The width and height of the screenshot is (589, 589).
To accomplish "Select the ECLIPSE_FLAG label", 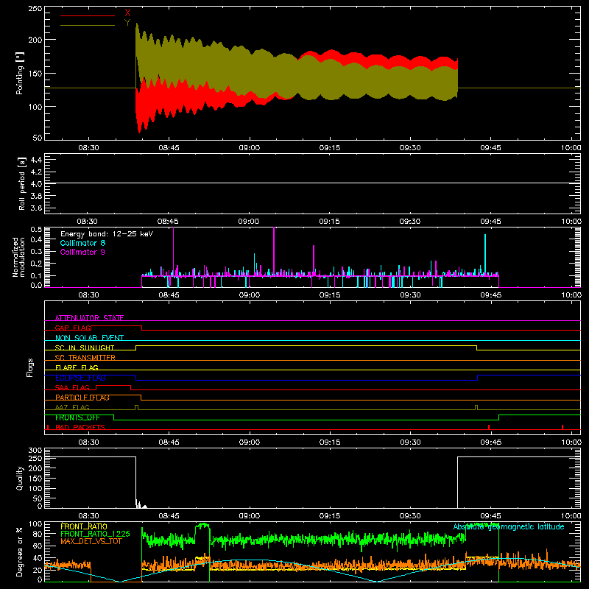I will (x=80, y=378).
